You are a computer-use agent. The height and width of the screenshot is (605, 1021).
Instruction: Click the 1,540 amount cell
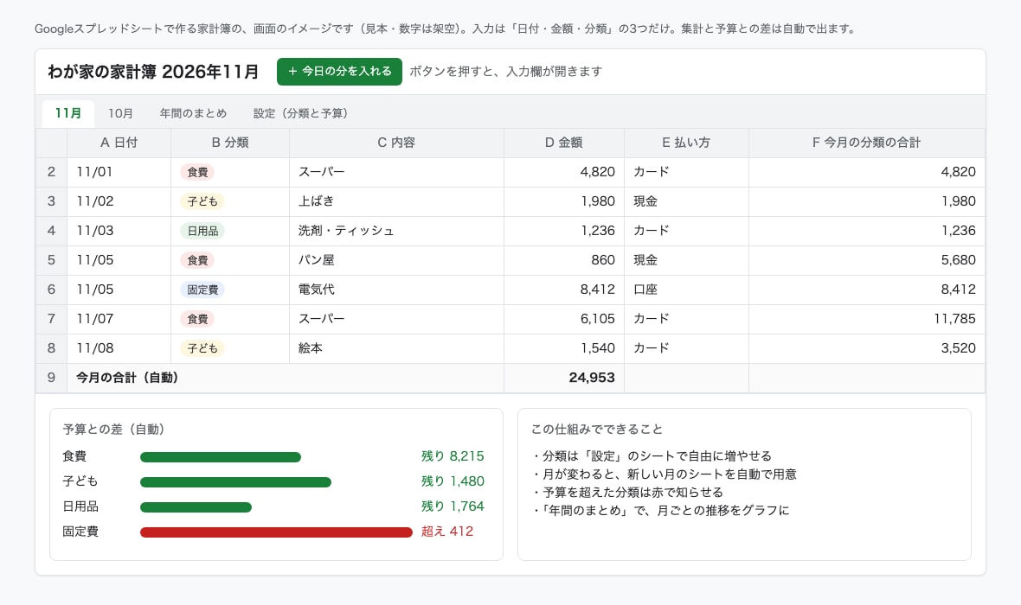tap(564, 348)
